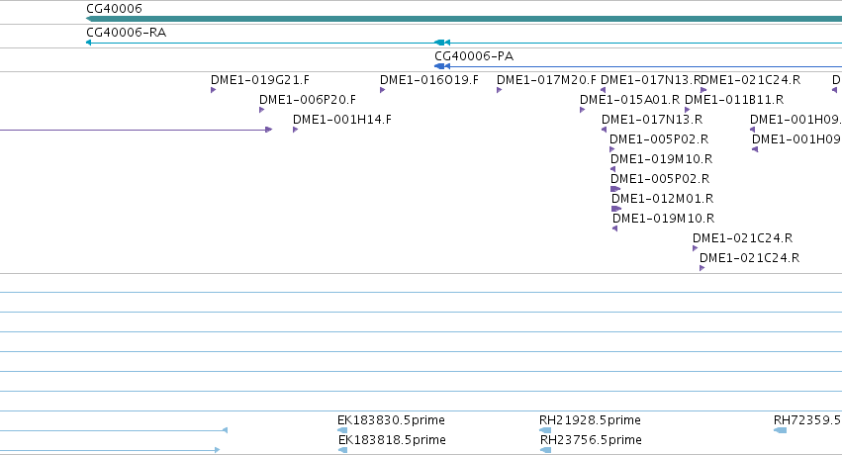Open the EK183830.5prime EST label
This screenshot has height=455, width=842.
pos(391,420)
